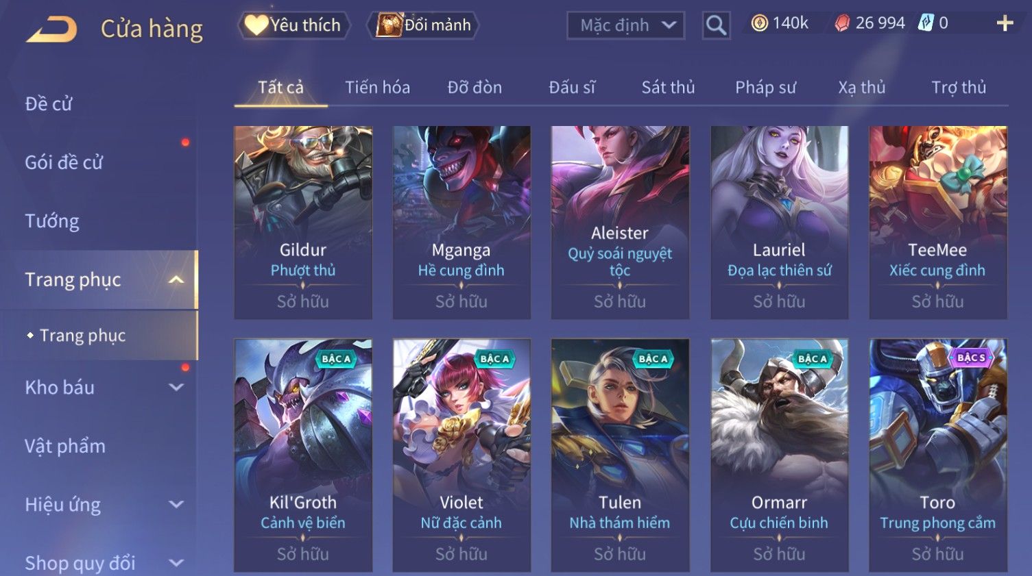The height and width of the screenshot is (576, 1032).
Task: Click the heart icon for Yêu thích
Action: (256, 25)
